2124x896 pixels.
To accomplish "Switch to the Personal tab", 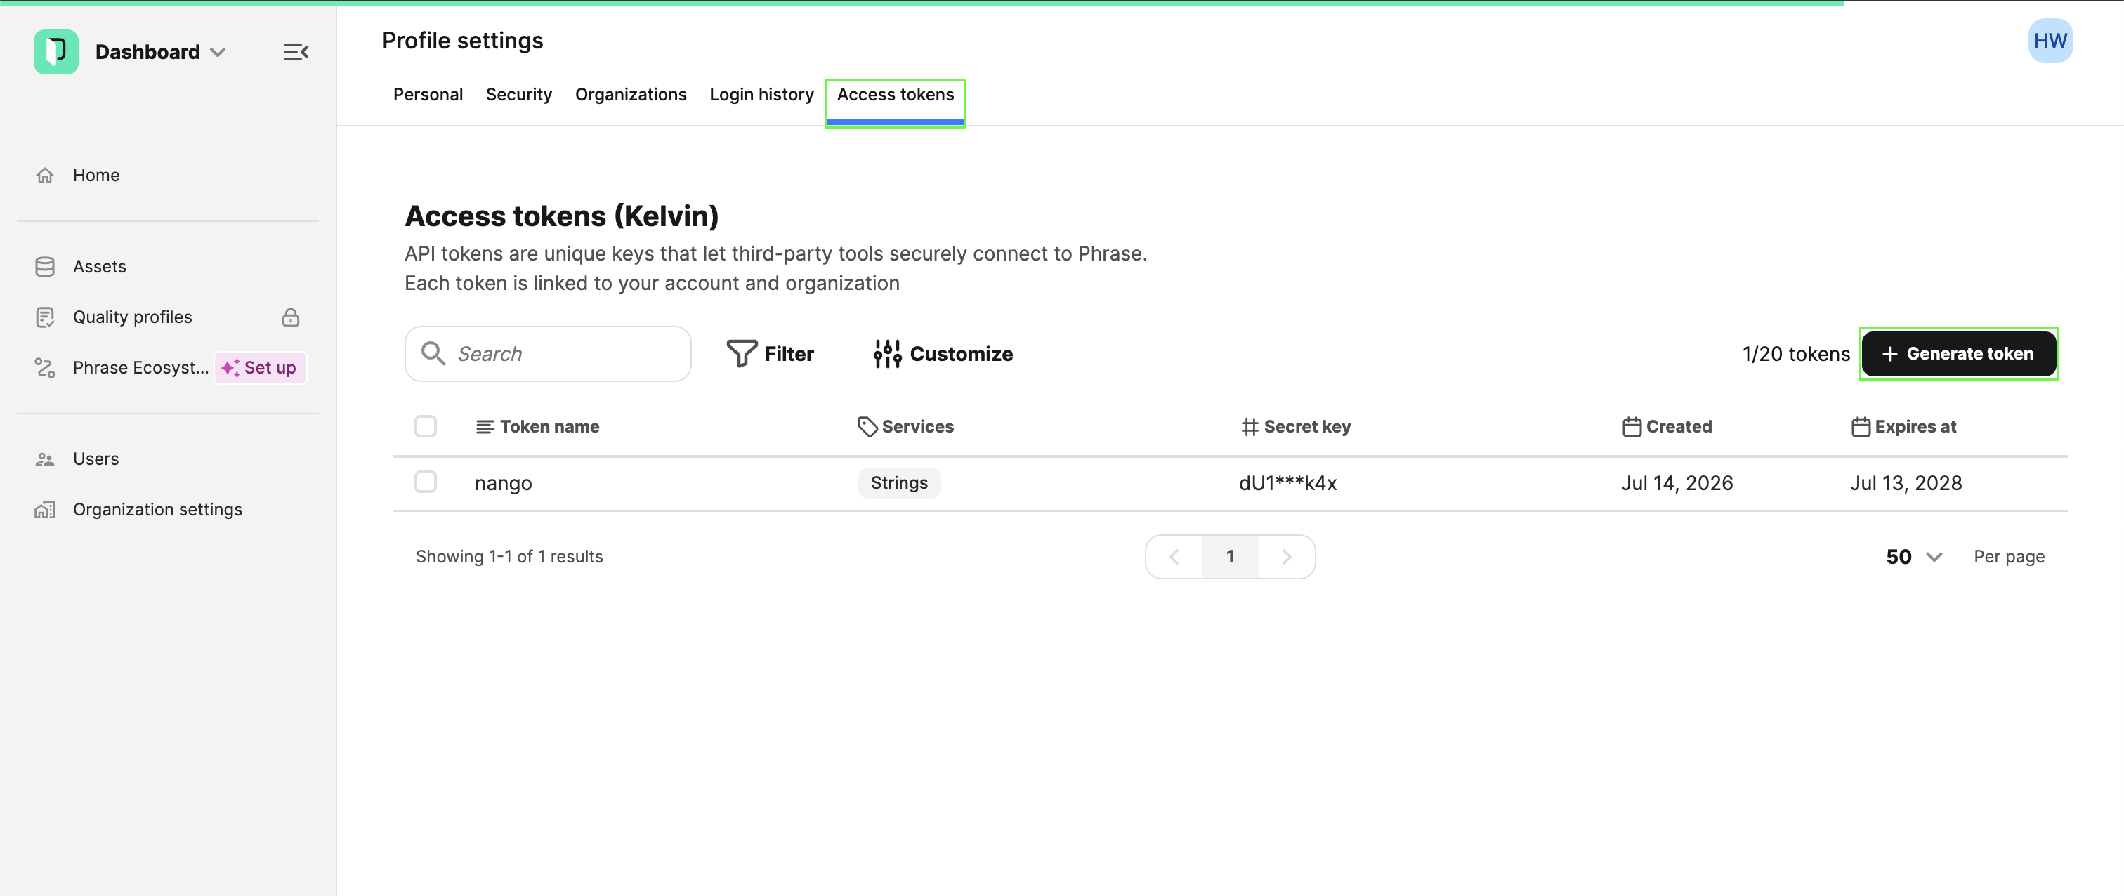I will pyautogui.click(x=428, y=95).
